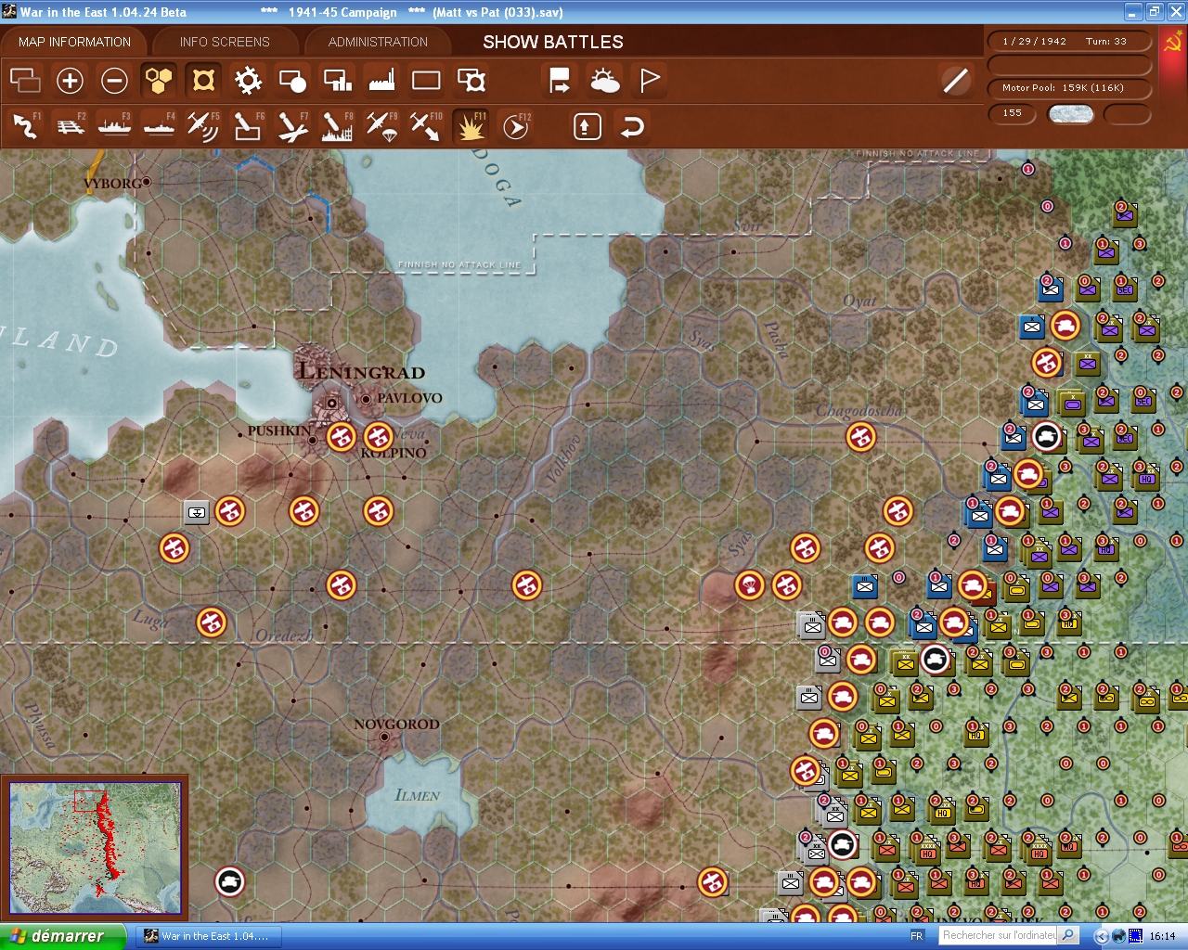Click the diagonal slash round icon
Screen dimensions: 1188x950
[x=955, y=81]
